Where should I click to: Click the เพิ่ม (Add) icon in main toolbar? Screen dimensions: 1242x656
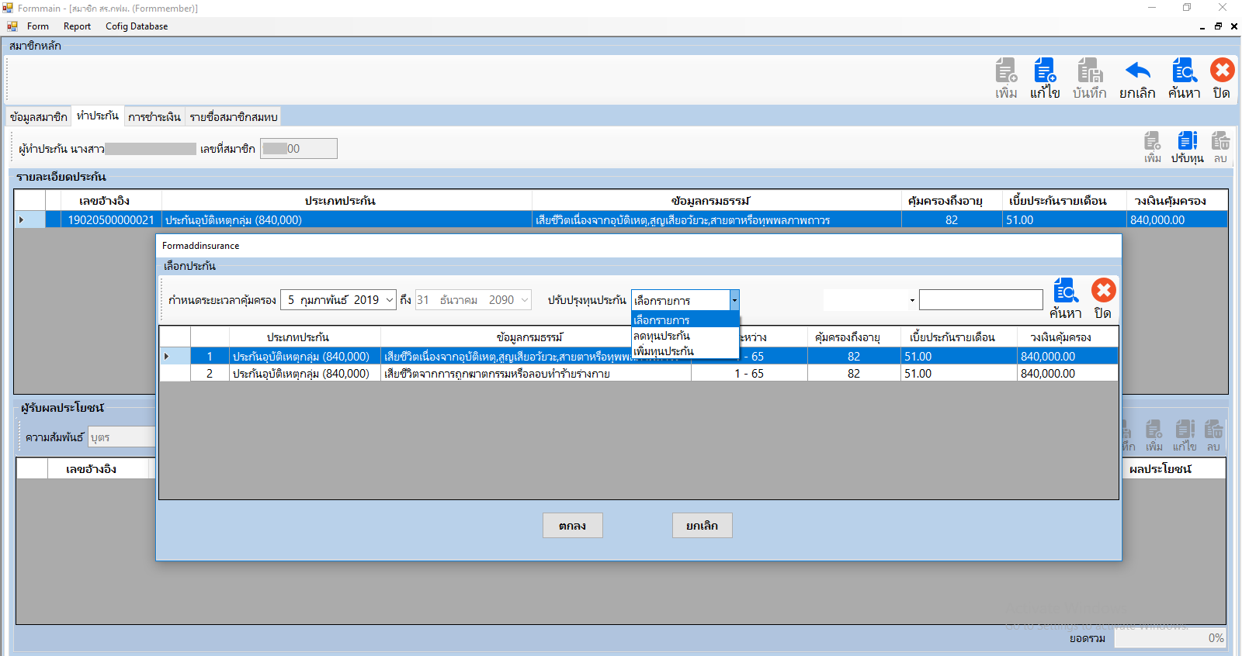click(x=1006, y=71)
